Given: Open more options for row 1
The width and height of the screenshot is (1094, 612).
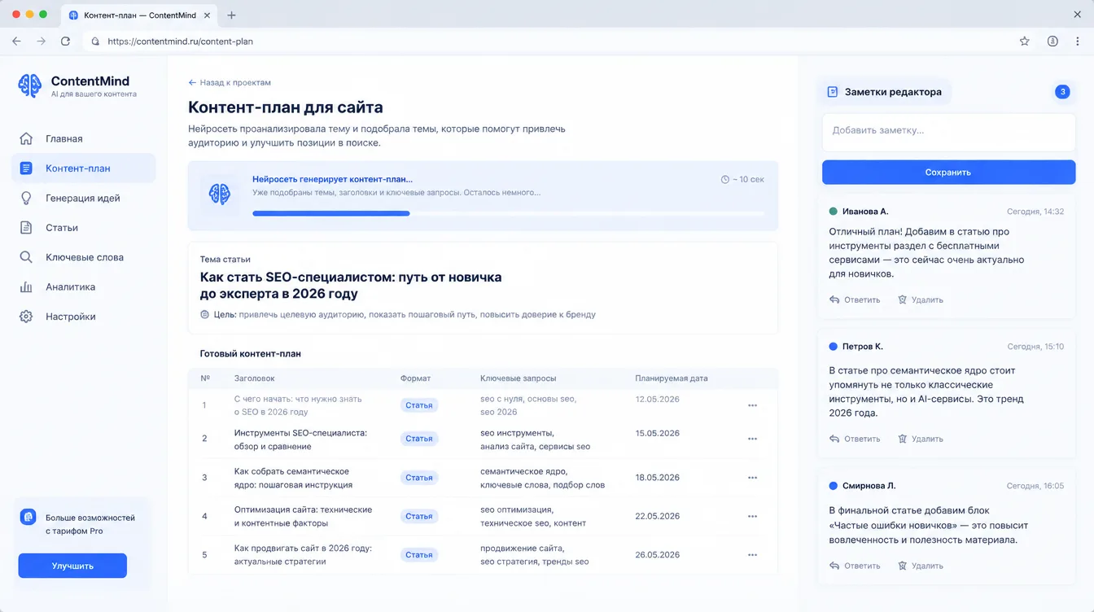Looking at the screenshot, I should click(752, 405).
